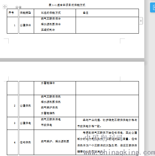Click the 市政供电 text line
This screenshot has width=155, height=156.
(46, 125)
